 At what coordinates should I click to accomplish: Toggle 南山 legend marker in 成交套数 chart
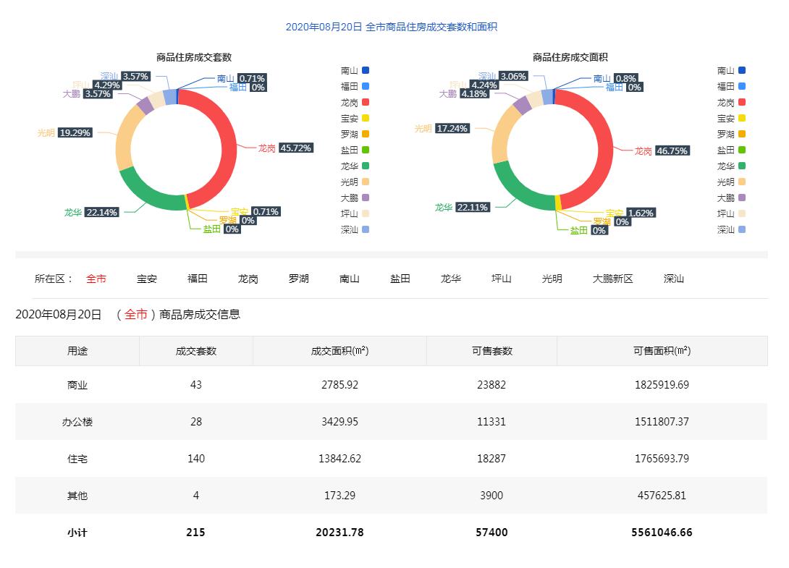tap(366, 70)
